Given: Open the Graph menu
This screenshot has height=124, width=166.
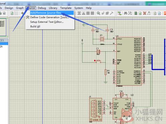Looking at the screenshot, I should [20, 8].
